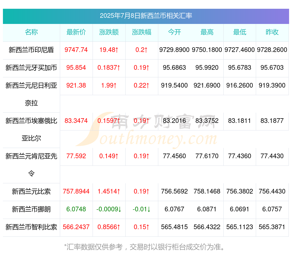Click the latest price 83.3474
This screenshot has height=256, width=292.
[x=76, y=121]
